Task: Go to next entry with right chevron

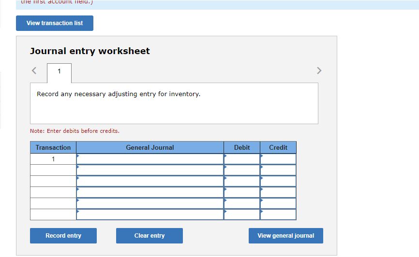Action: coord(319,71)
